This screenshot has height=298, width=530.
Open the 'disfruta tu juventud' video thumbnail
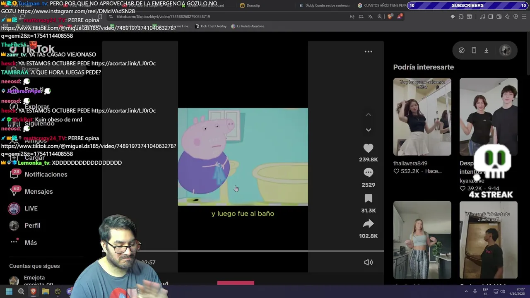tap(488, 240)
